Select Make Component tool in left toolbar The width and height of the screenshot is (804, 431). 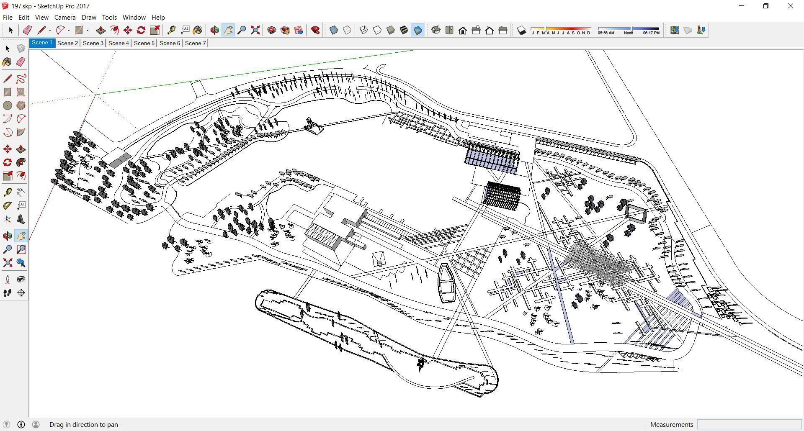pos(21,49)
